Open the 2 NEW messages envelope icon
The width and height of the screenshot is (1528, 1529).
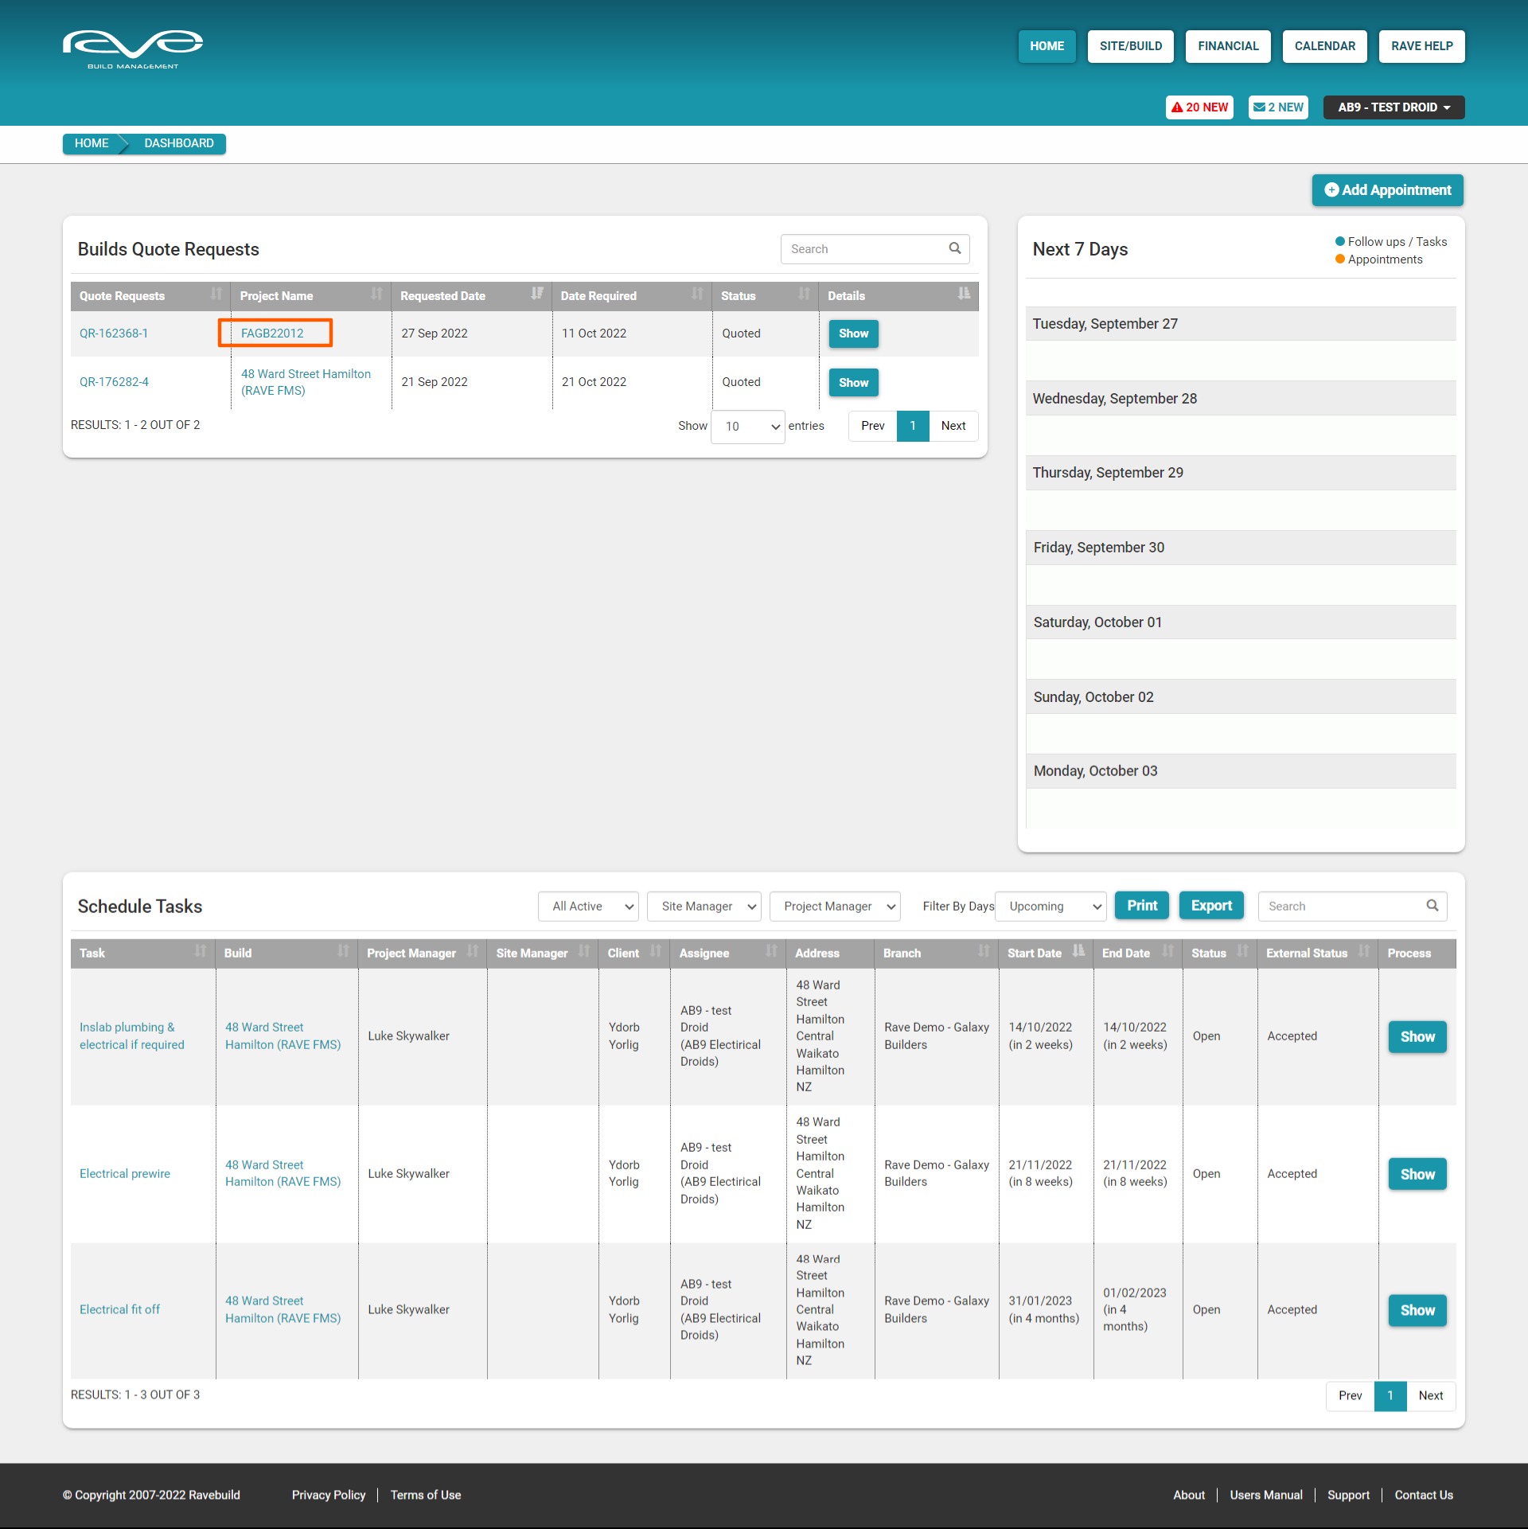(1259, 107)
